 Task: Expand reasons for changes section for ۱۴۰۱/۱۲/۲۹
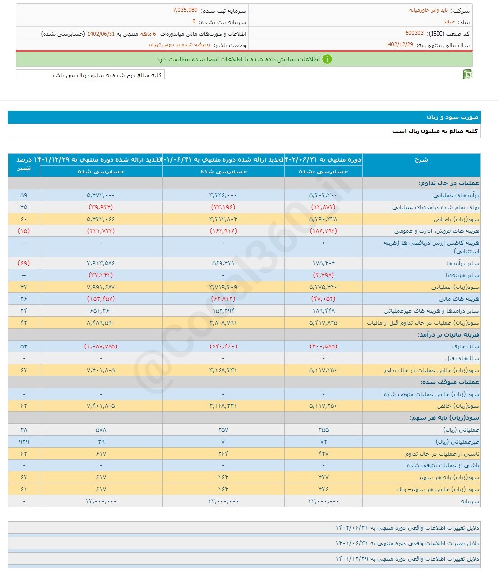pos(407,559)
